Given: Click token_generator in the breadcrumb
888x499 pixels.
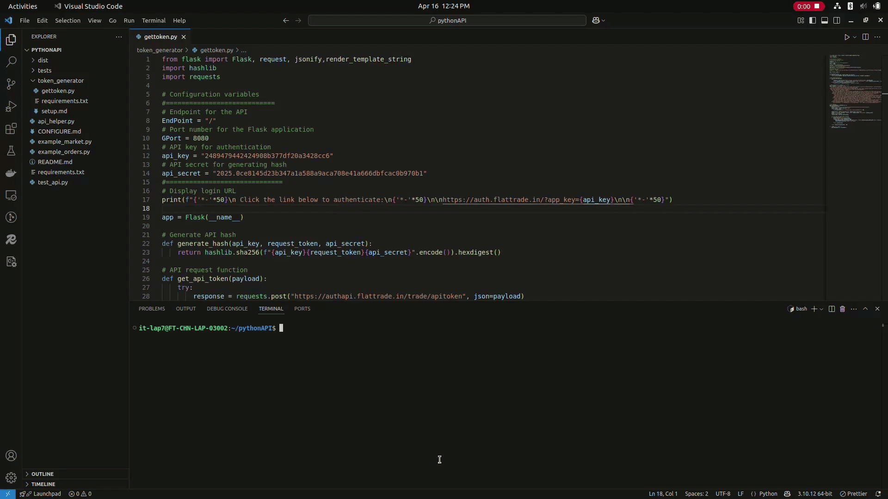Looking at the screenshot, I should (160, 50).
